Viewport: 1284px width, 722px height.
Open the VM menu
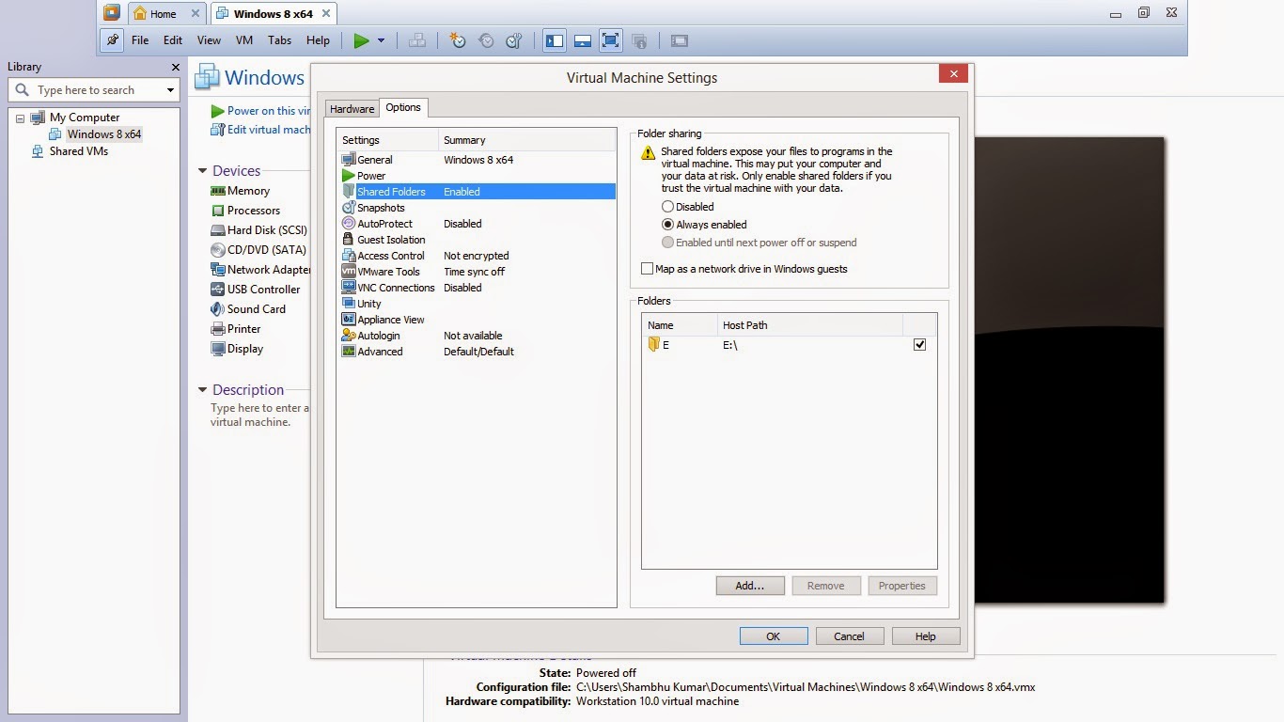pos(244,40)
